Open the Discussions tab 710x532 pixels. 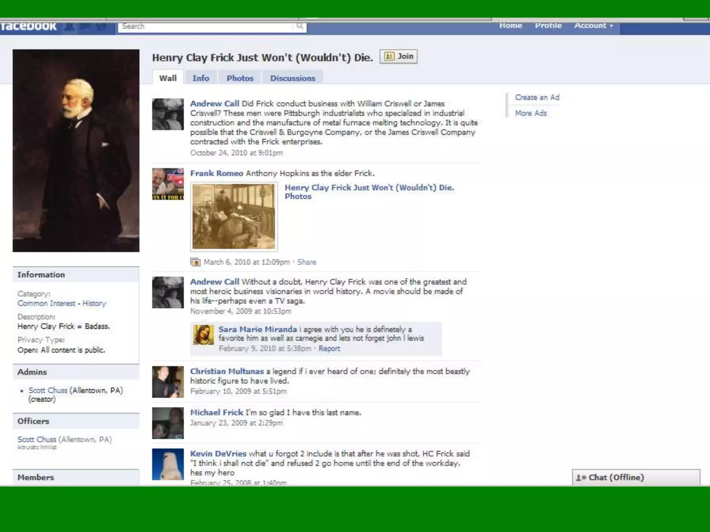click(x=293, y=78)
